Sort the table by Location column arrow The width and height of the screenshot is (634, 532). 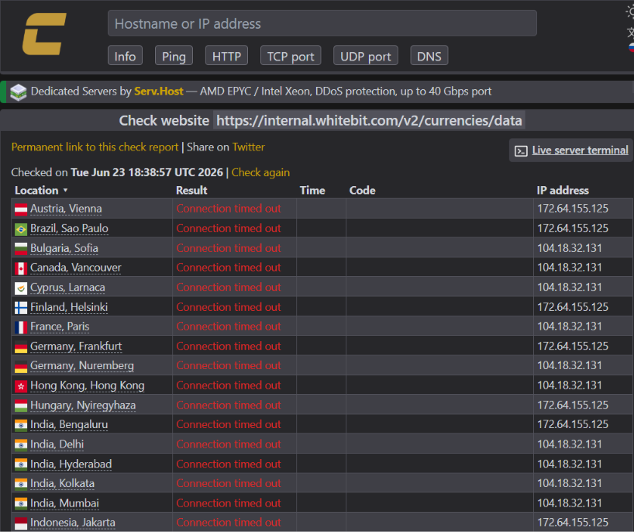pos(66,190)
